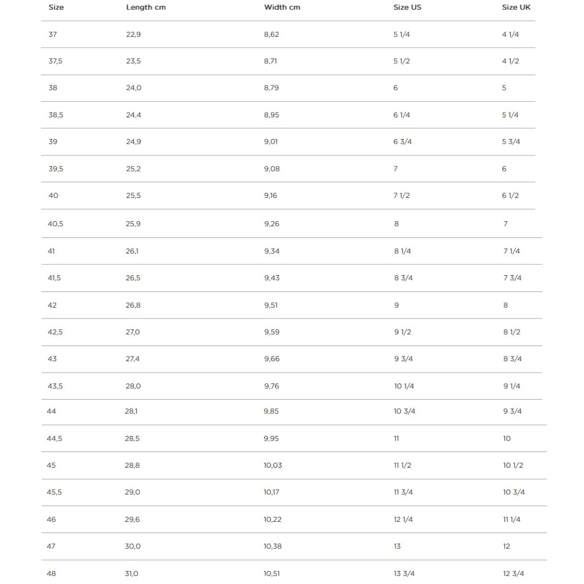Image resolution: width=584 pixels, height=584 pixels.
Task: Select US size 13 3/4 cell
Action: coord(404,574)
